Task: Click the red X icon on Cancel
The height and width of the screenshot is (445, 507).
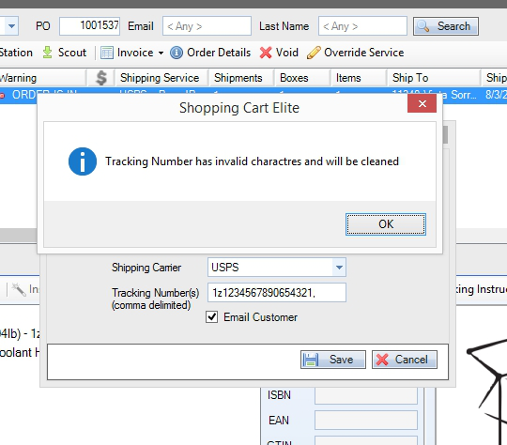Action: coord(382,360)
